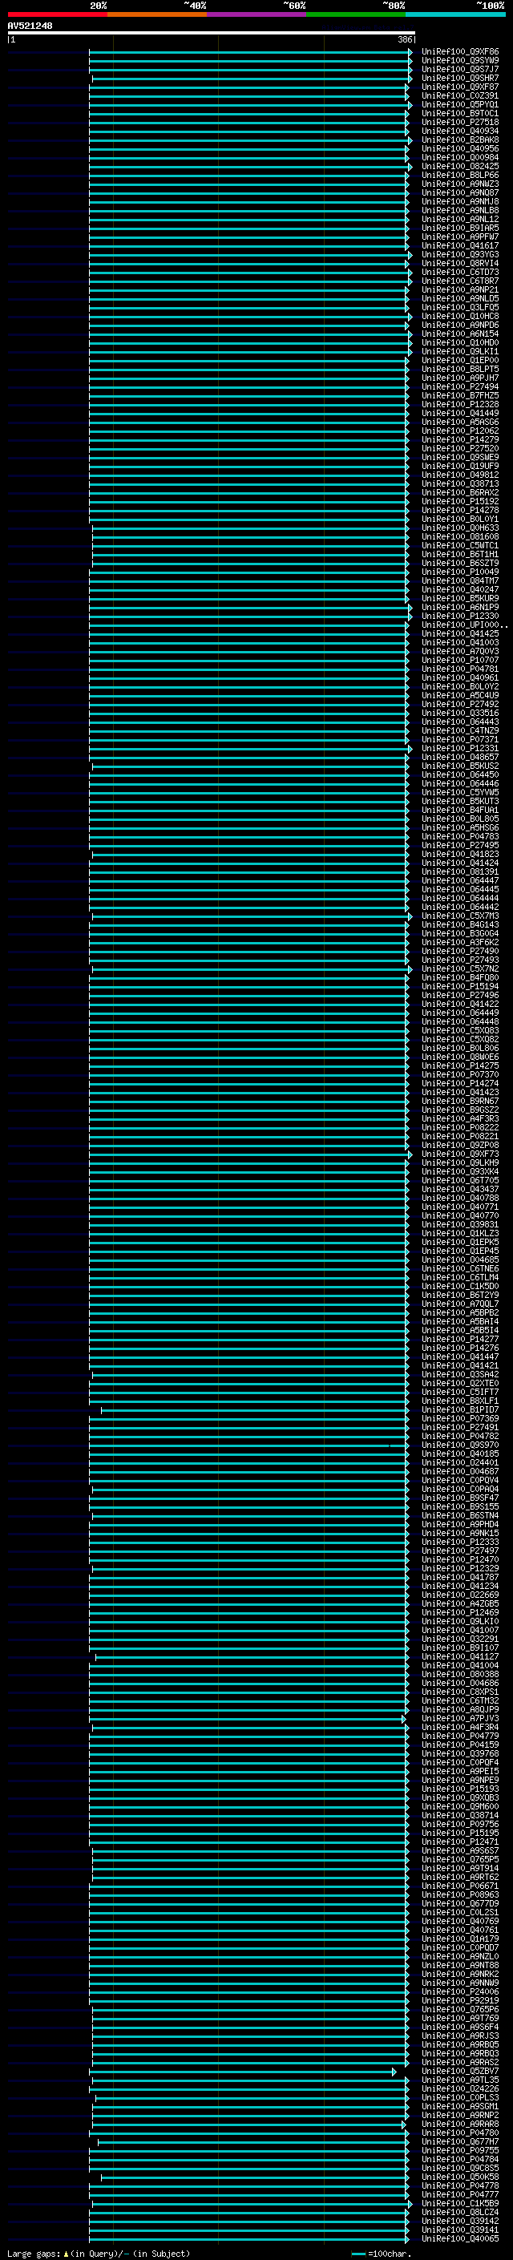
Task: Select the UniRef100_P15192 label
Action: pyautogui.click(x=459, y=501)
